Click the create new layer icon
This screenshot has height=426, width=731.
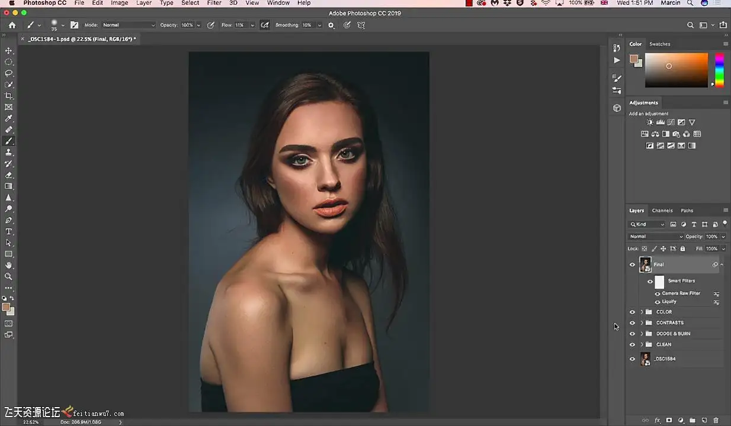click(x=704, y=420)
